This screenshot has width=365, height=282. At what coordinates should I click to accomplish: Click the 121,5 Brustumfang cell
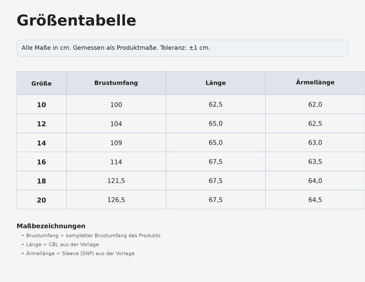[x=116, y=181]
